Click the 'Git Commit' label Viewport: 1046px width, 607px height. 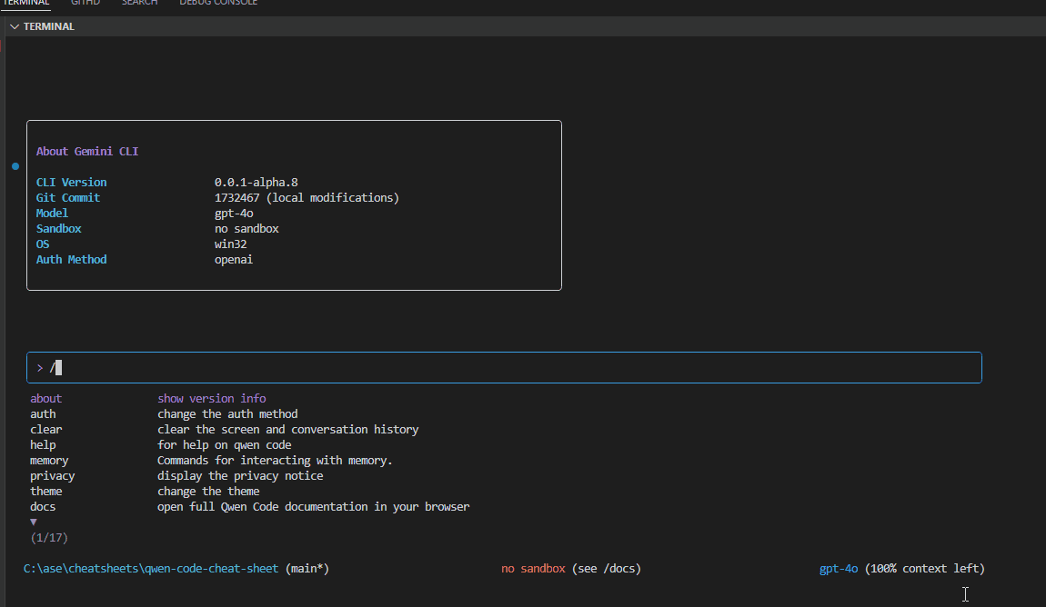(68, 198)
